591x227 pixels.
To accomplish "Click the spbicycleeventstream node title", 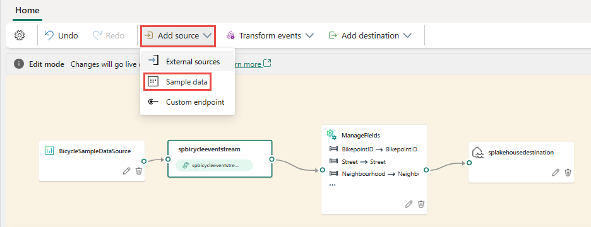I will click(209, 149).
